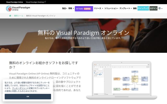Expand the 製品 dropdown menu
167x104 pixels.
point(64,8)
